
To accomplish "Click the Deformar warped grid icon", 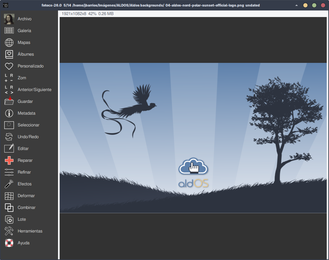I will 9,196.
